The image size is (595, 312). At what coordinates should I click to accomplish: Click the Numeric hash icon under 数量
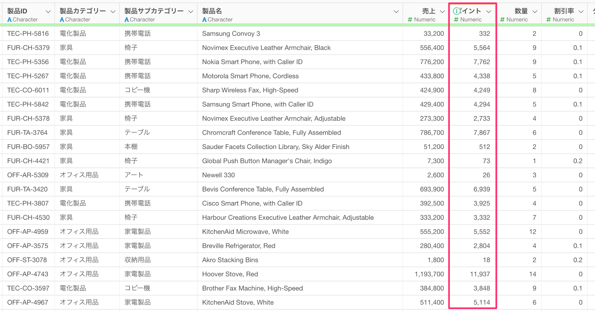pyautogui.click(x=502, y=20)
